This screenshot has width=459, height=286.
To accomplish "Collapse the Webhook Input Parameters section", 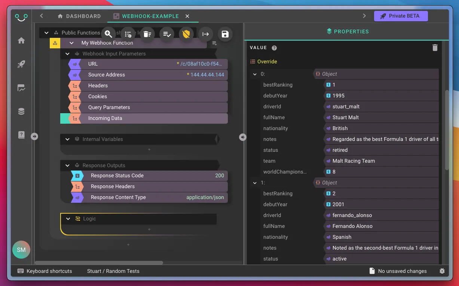I will (x=67, y=54).
